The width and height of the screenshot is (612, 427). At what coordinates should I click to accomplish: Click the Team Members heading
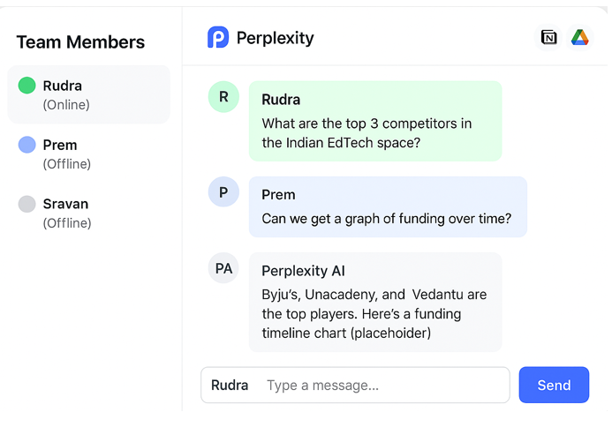80,42
